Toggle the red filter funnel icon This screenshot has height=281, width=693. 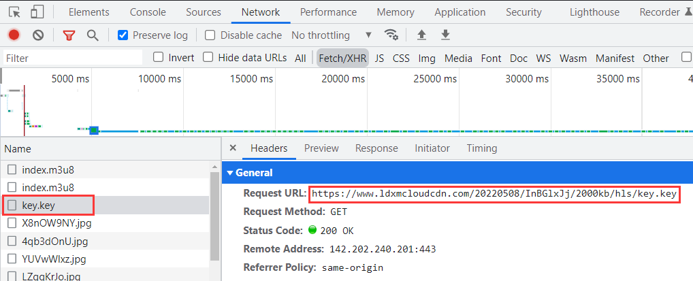click(69, 35)
